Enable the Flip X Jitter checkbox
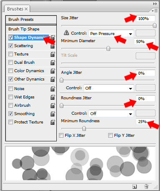Image resolution: width=160 pixels, height=191 pixels. tap(61, 135)
